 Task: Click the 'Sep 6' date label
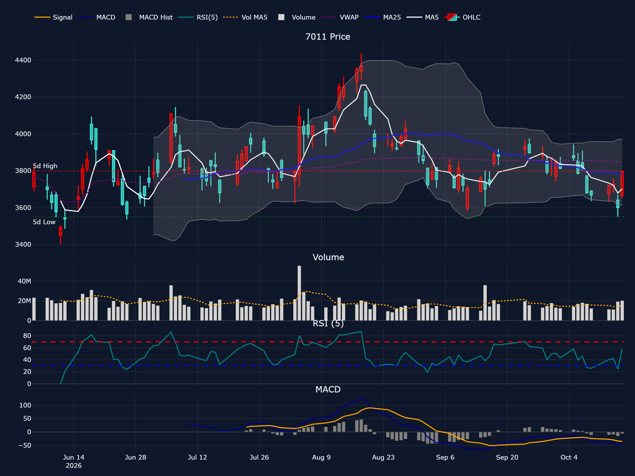coord(445,457)
